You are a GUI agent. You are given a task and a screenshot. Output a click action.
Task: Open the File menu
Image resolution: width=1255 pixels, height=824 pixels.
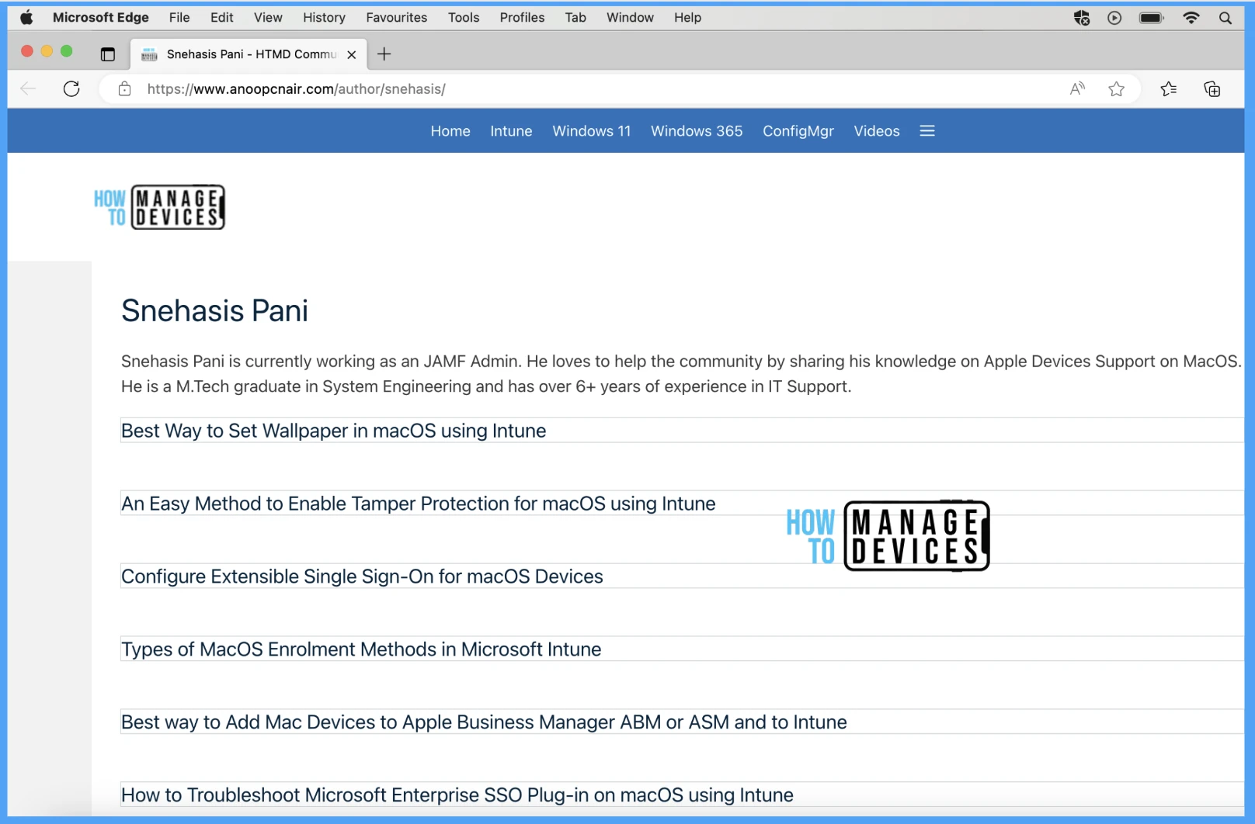(x=179, y=17)
